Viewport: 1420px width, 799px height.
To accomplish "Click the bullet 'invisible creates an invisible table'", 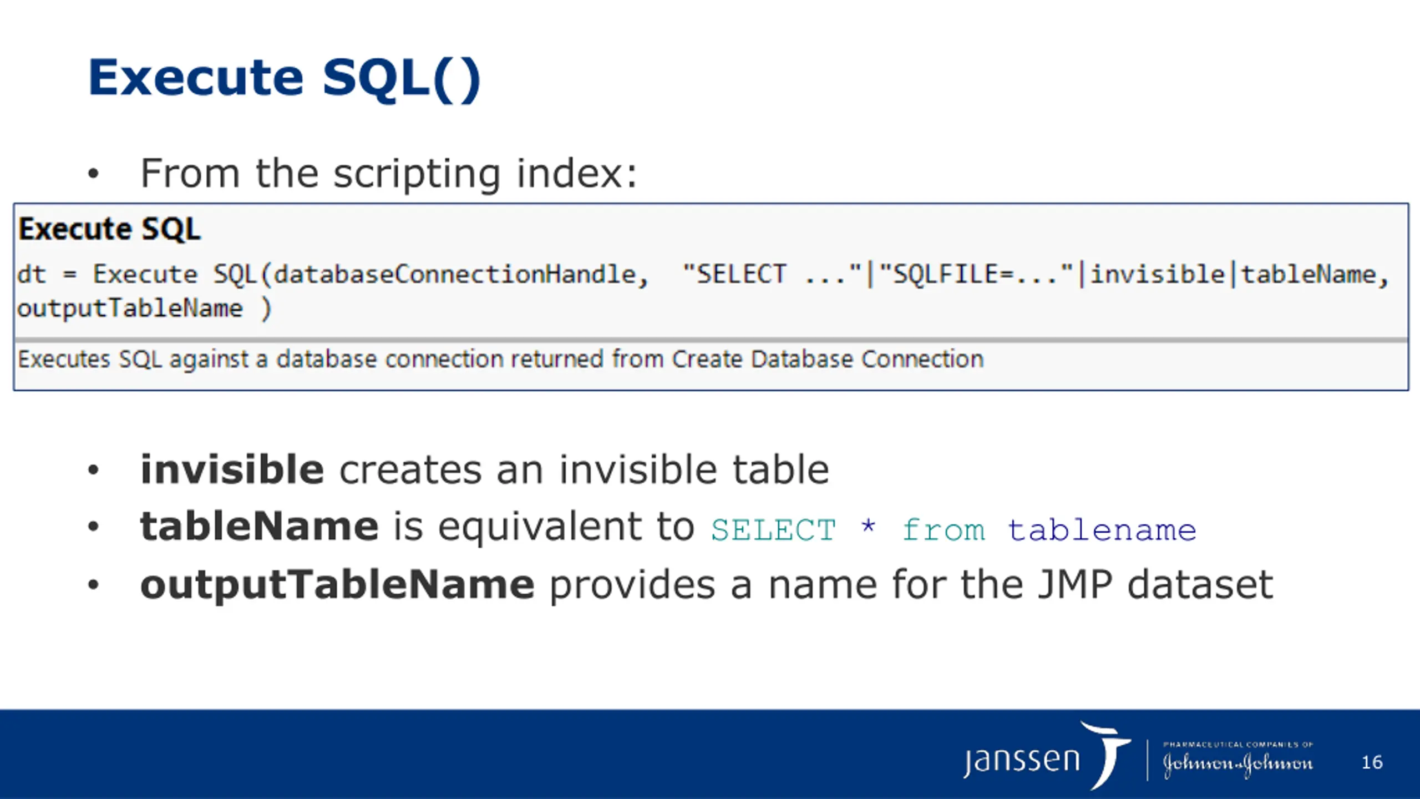I will [x=484, y=469].
